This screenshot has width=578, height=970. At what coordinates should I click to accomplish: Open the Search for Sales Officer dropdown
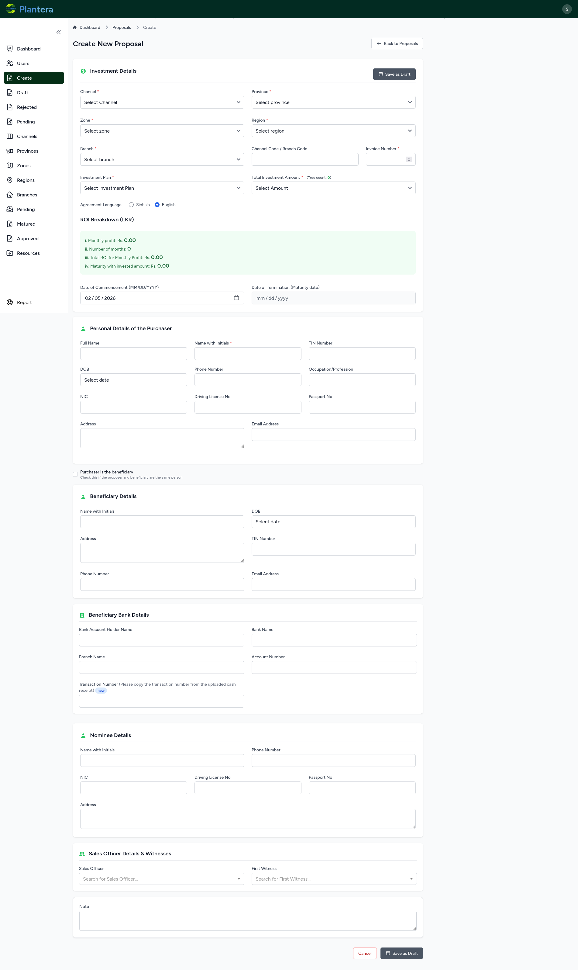click(x=161, y=879)
